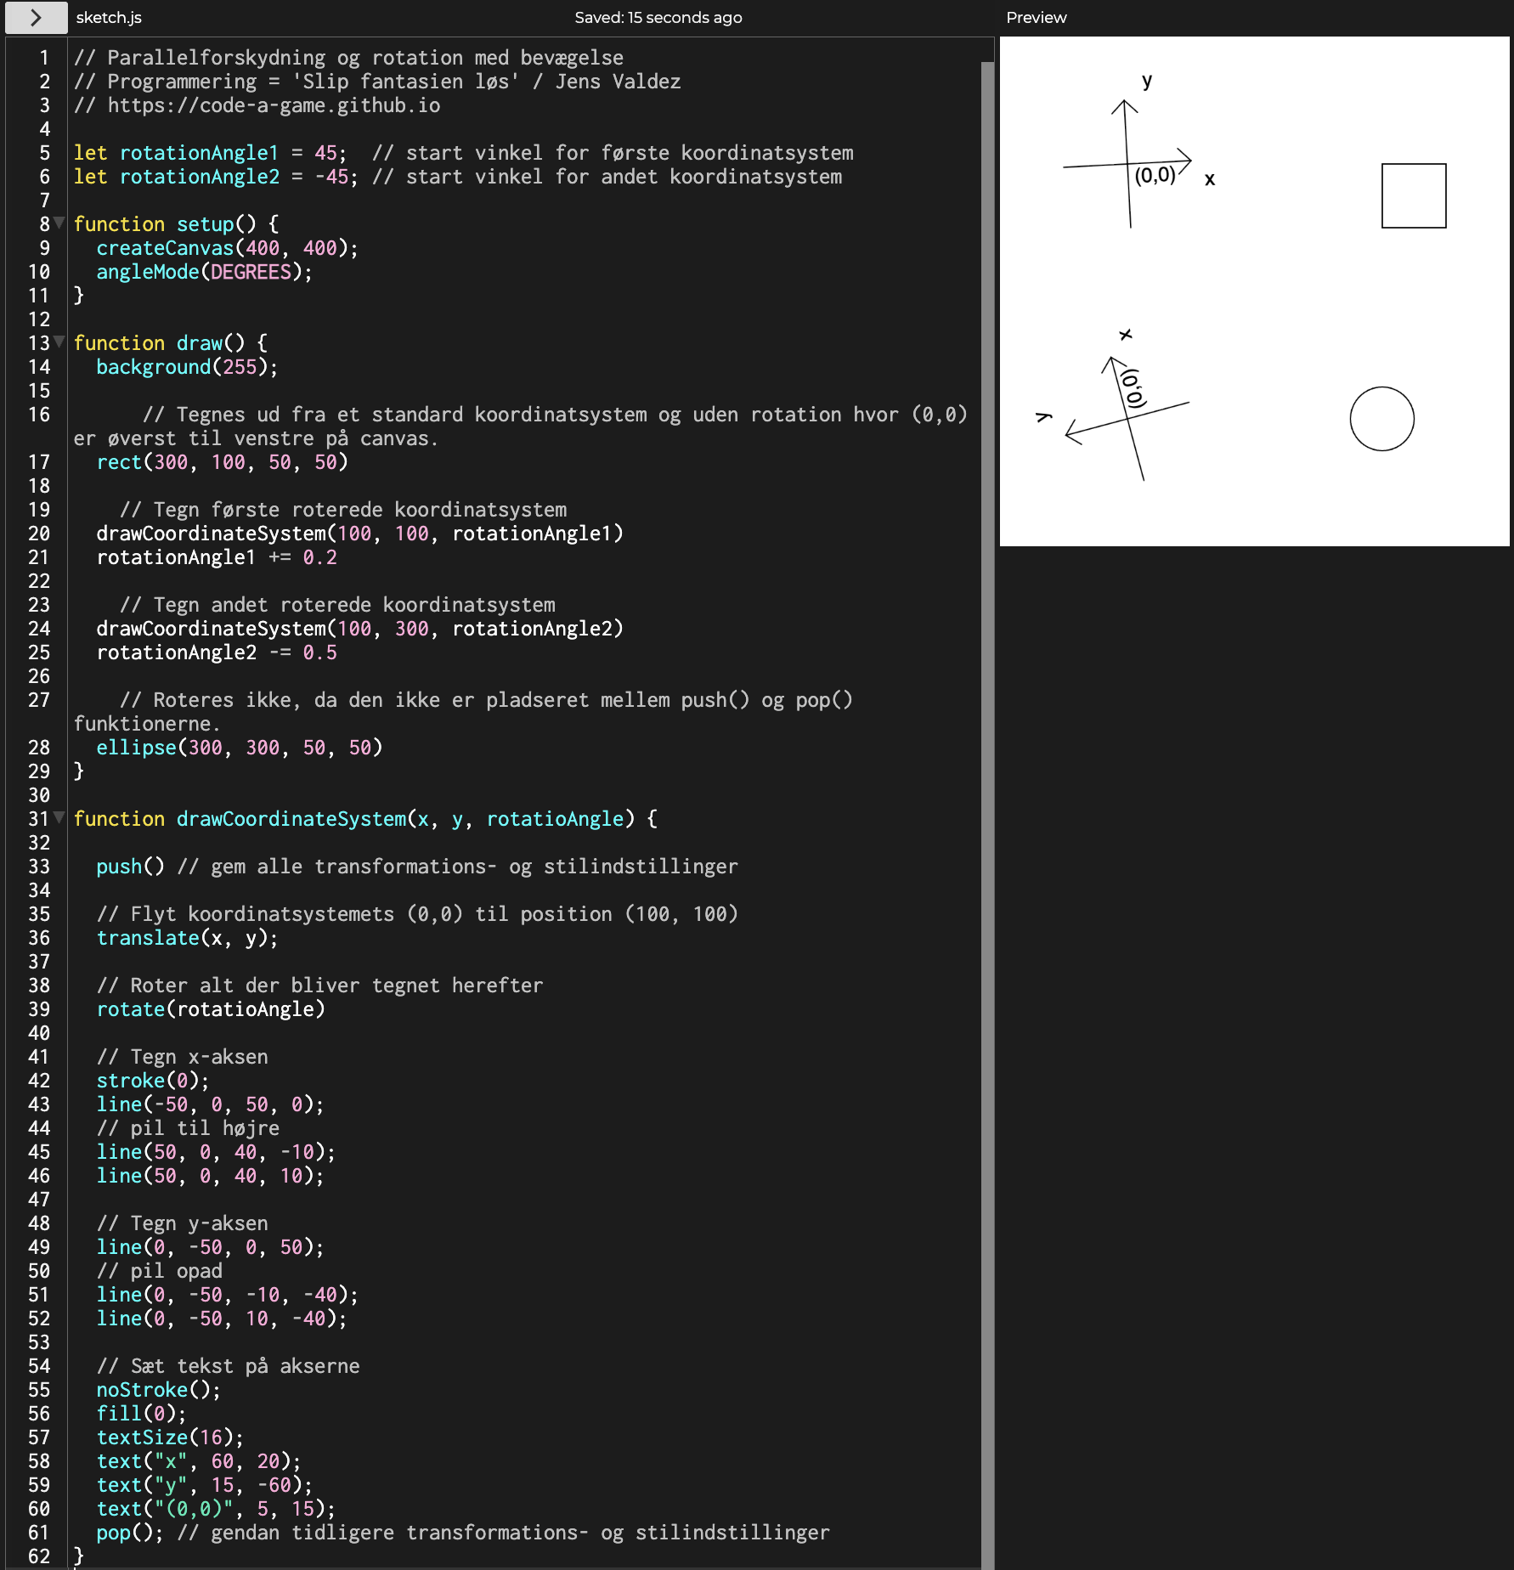1514x1570 pixels.
Task: Click line number 62 in the gutter
Action: point(39,1556)
